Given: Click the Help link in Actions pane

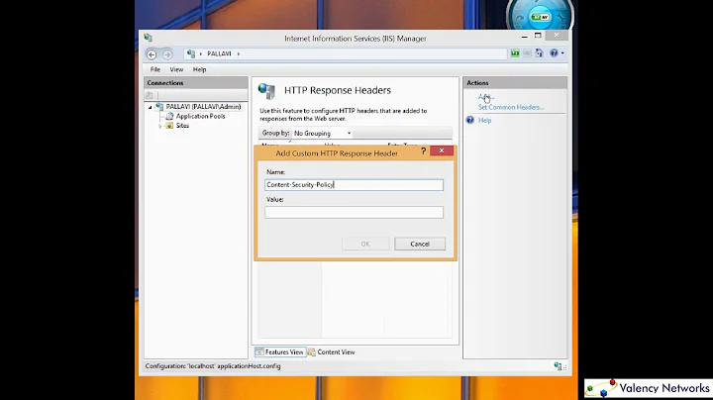Looking at the screenshot, I should 484,120.
